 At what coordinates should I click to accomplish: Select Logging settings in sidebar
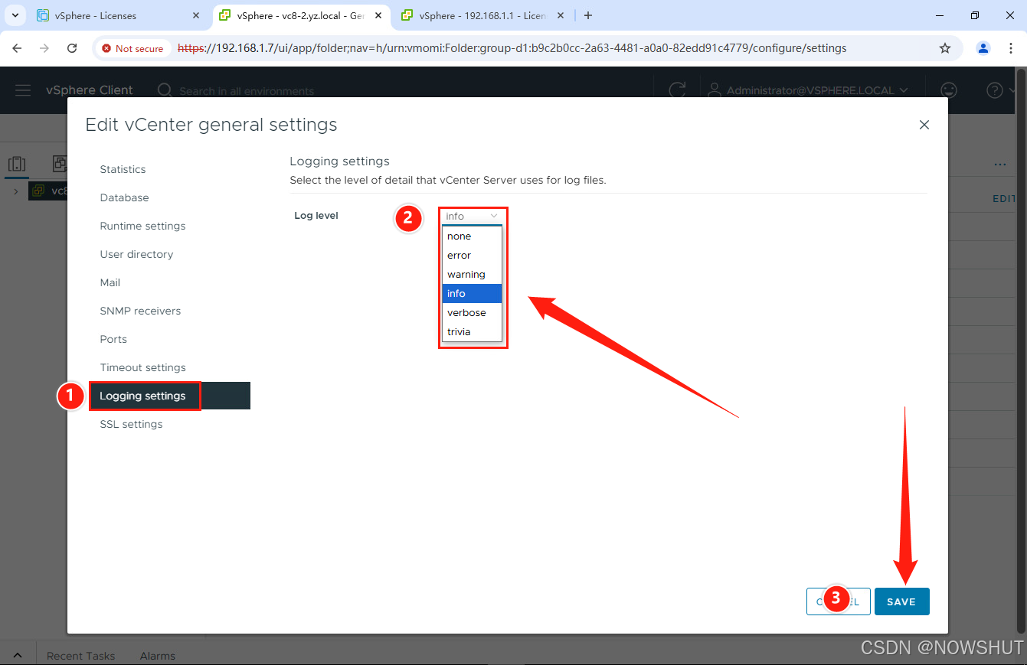pyautogui.click(x=170, y=396)
